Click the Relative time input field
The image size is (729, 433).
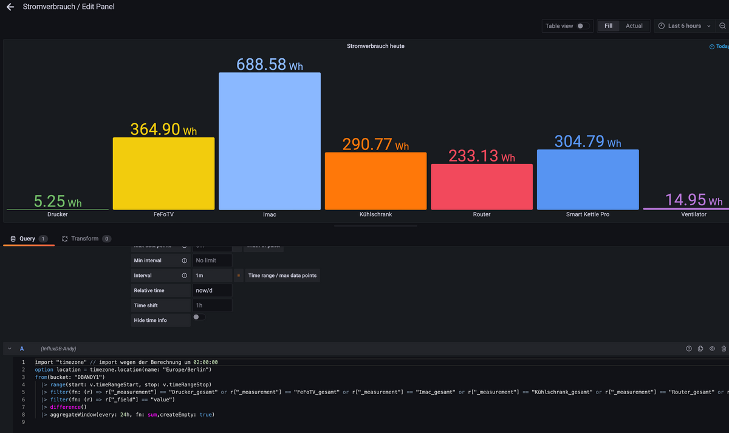[x=213, y=290]
